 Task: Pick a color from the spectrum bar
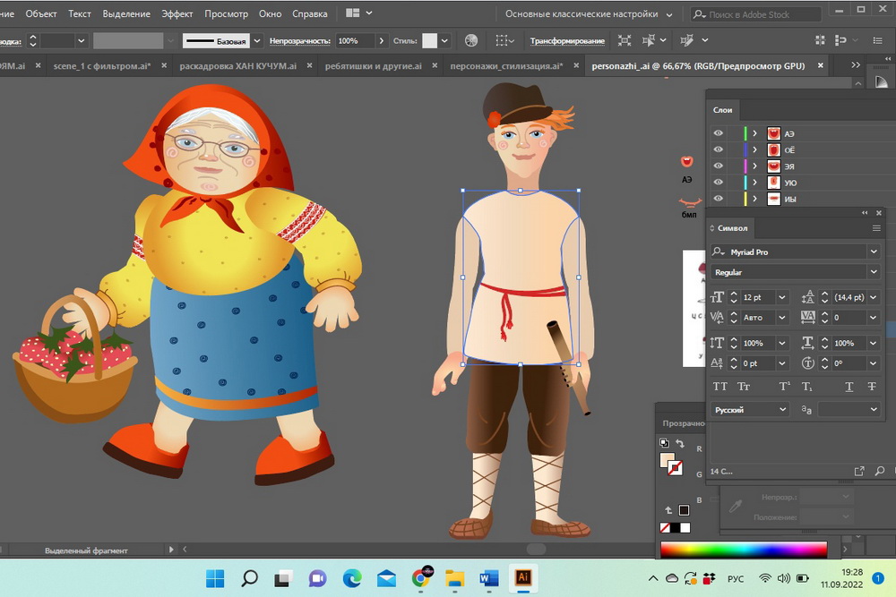click(744, 549)
